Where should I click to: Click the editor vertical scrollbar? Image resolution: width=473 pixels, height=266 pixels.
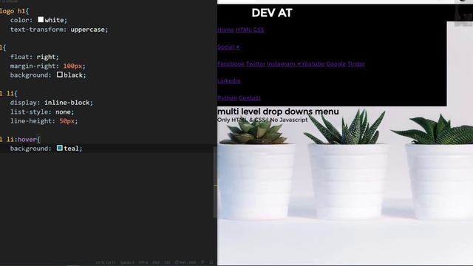coord(215,183)
